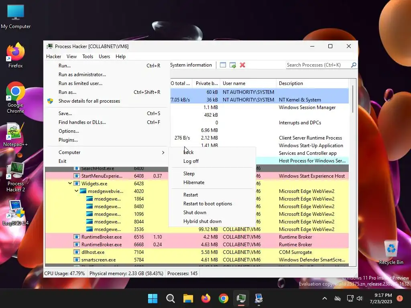
Task: Click the RuntimeBroker.exe 6516 process icon
Action: pyautogui.click(x=77, y=237)
